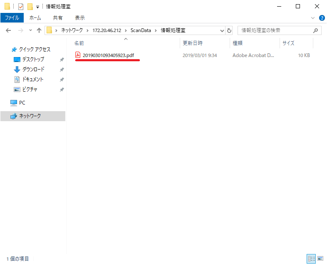Open the address bar history dropdown
Viewport: 327px width, 264px height.
tap(222, 31)
